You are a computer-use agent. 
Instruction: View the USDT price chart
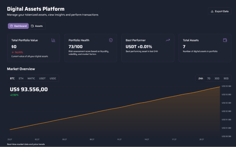coord(42,78)
